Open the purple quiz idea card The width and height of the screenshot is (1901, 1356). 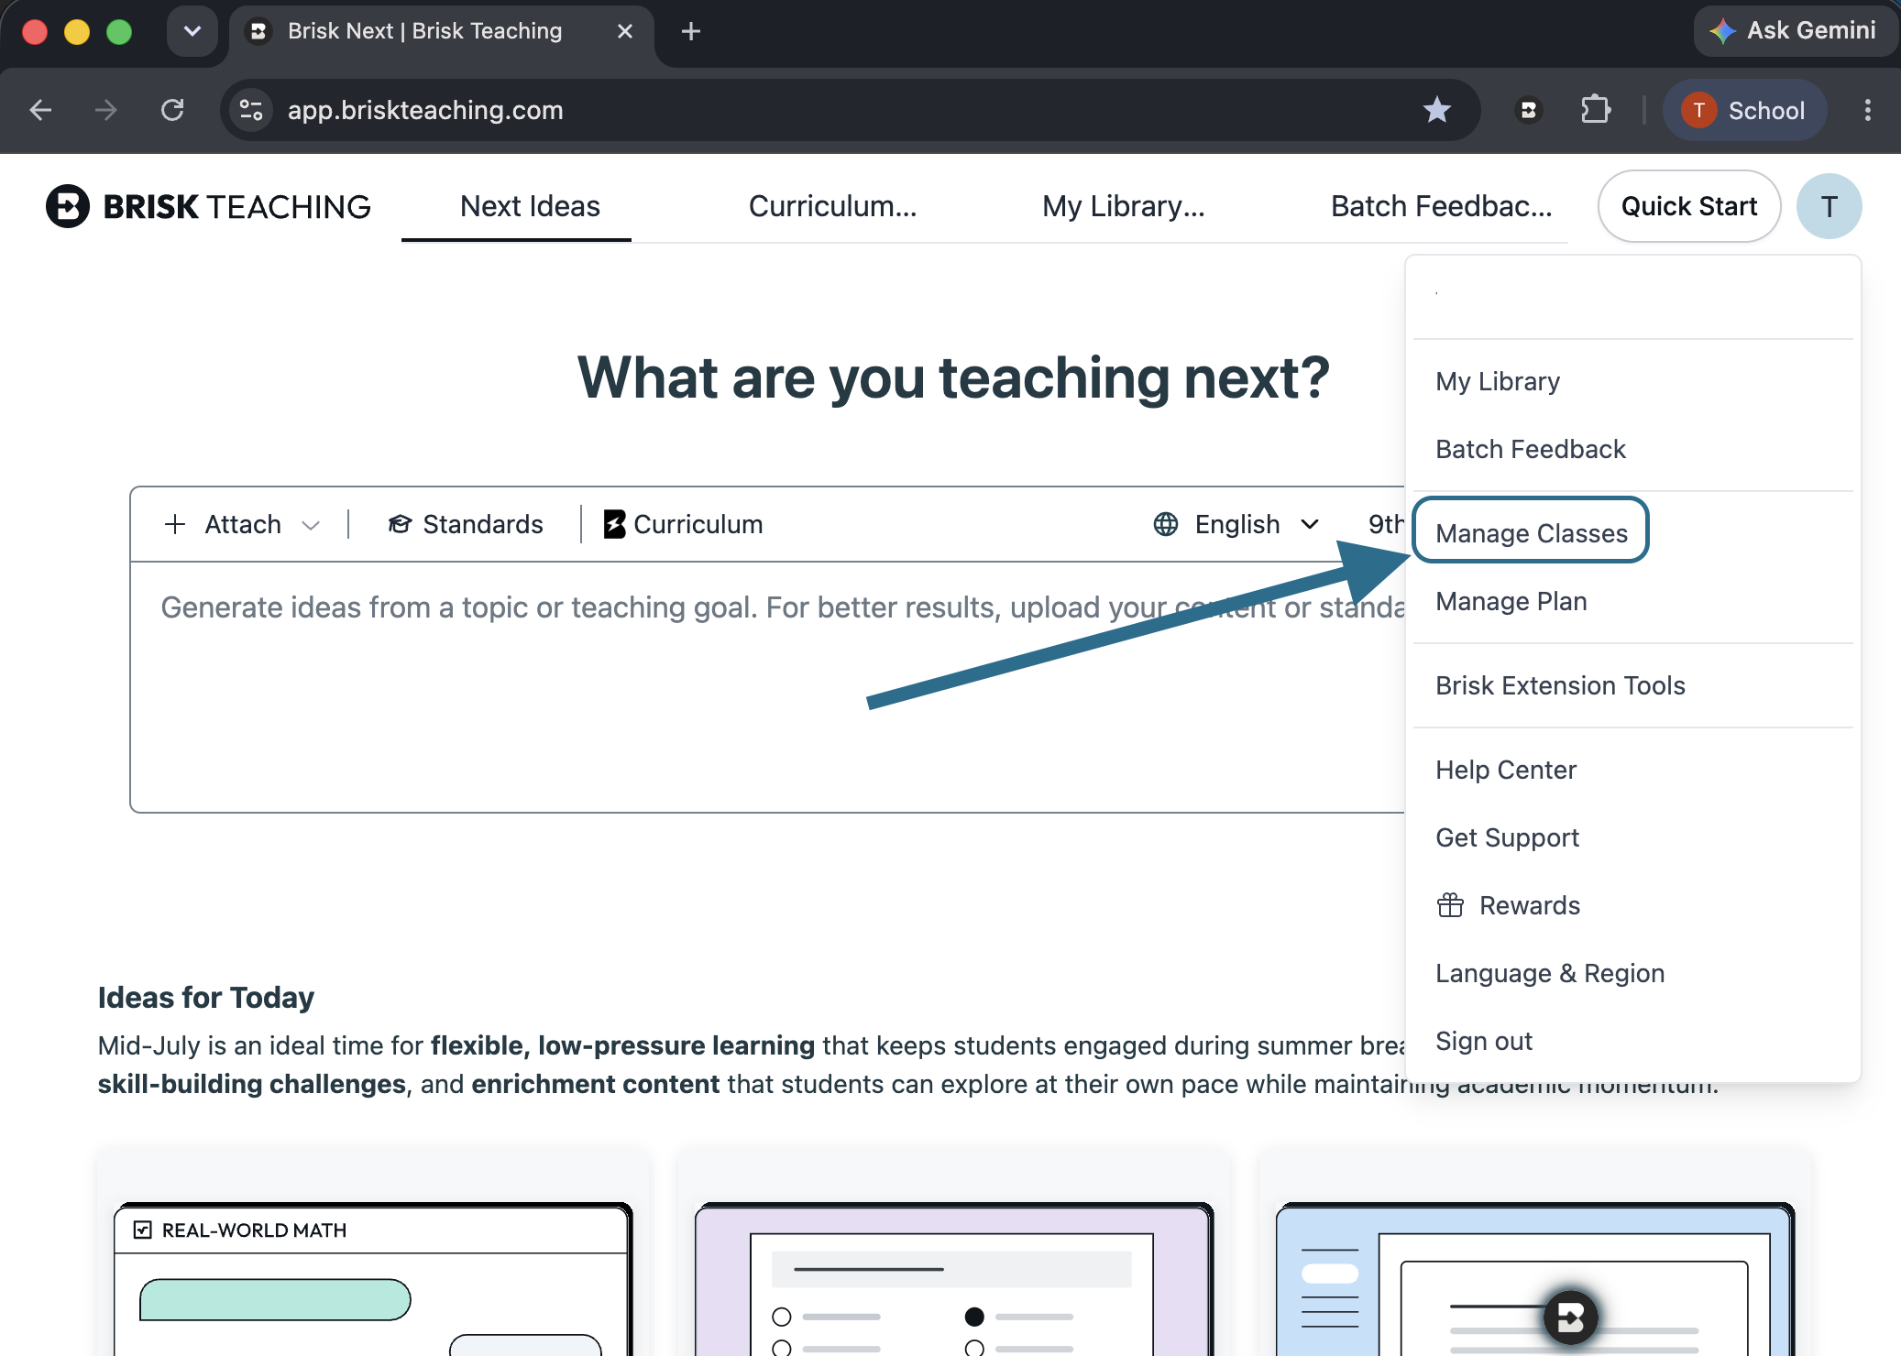[953, 1252]
